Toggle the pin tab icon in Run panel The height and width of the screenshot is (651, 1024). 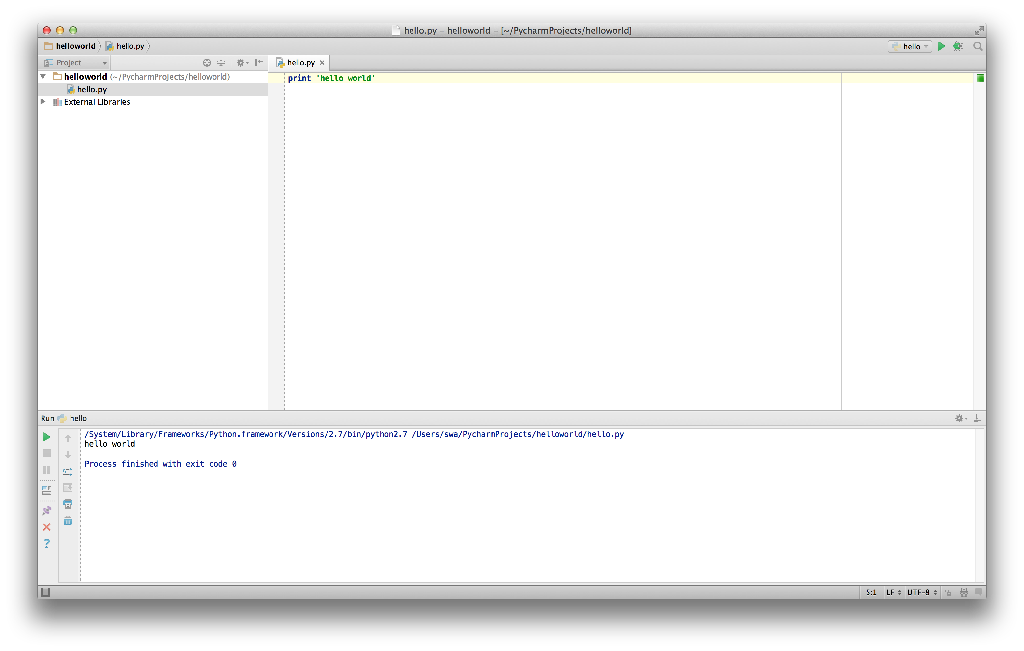tap(47, 510)
